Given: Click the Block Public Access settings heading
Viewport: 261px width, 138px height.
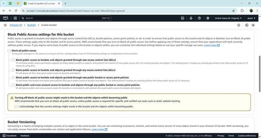Looking at the screenshot, I should click(x=41, y=34).
